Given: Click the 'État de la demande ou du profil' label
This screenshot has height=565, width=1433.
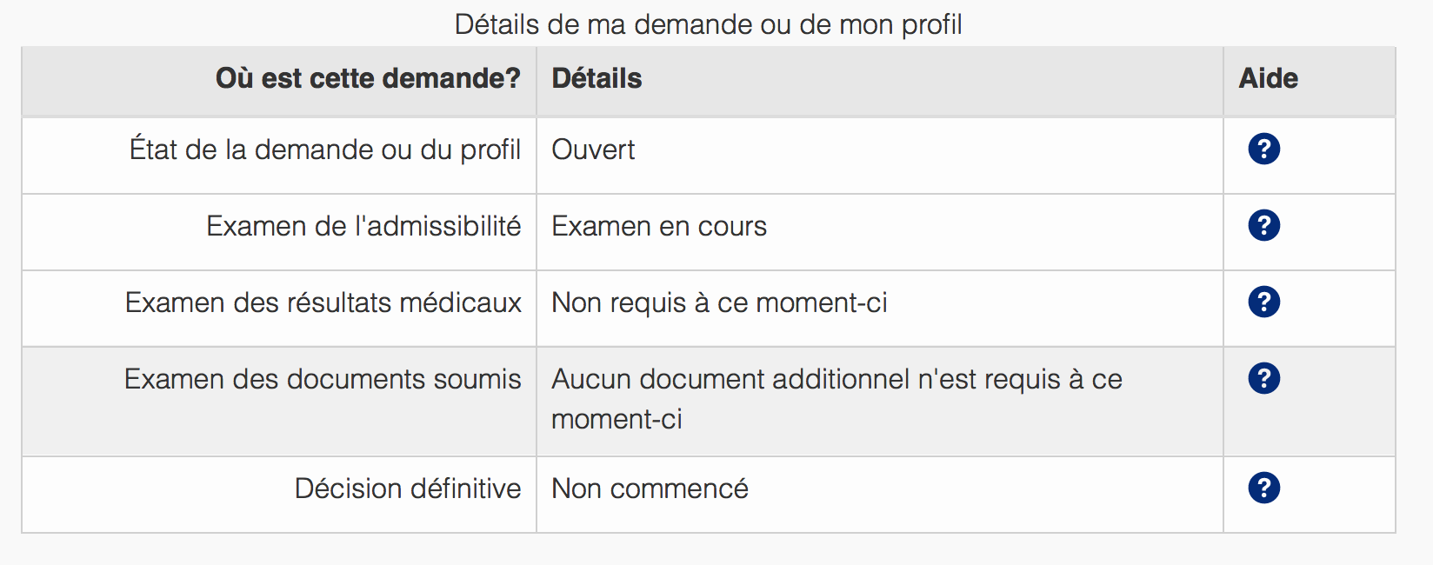Looking at the screenshot, I should click(325, 150).
